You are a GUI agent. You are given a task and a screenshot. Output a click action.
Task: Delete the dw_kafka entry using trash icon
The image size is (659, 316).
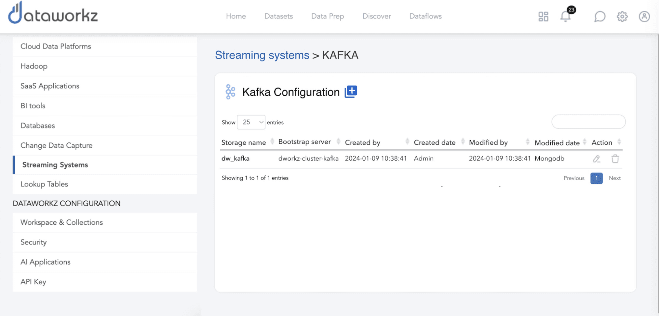[615, 159]
